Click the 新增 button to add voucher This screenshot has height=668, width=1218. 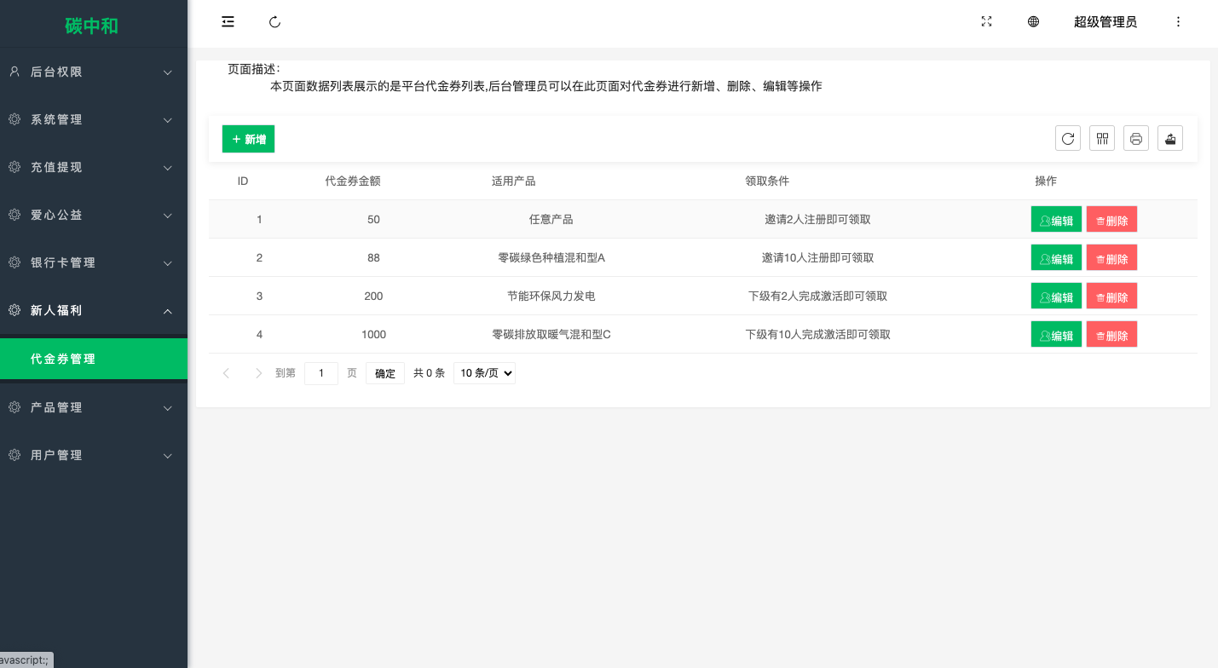(248, 139)
